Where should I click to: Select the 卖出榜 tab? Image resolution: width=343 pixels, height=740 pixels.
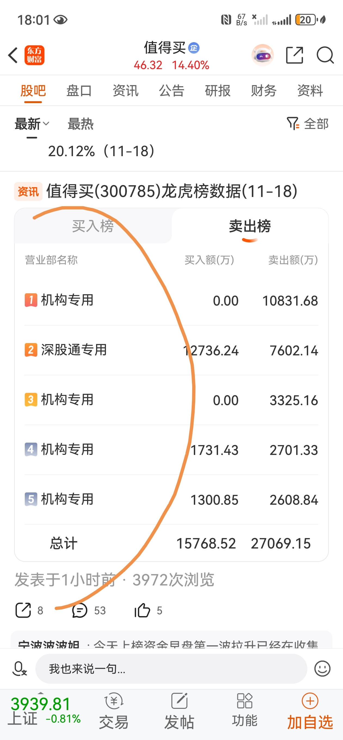pos(250,226)
